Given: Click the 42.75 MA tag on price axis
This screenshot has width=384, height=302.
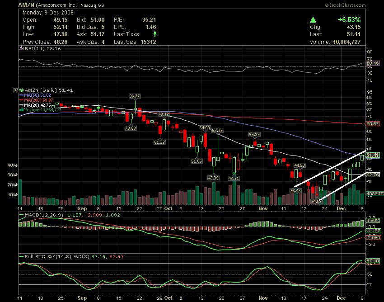Looking at the screenshot, I should tap(373, 175).
